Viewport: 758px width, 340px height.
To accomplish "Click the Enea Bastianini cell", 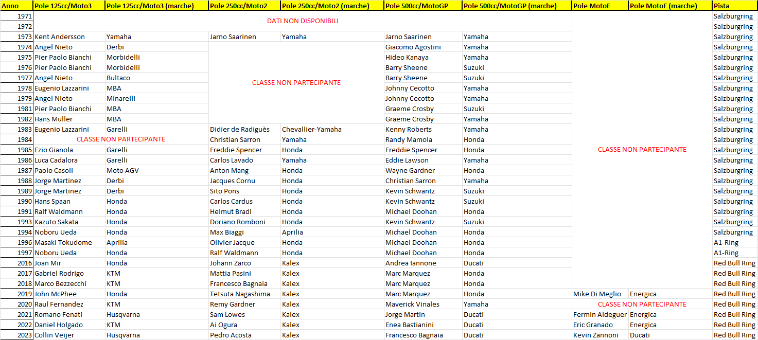I will 423,325.
